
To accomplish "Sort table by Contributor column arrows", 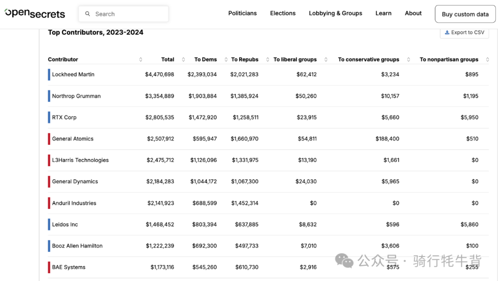I will click(x=141, y=60).
